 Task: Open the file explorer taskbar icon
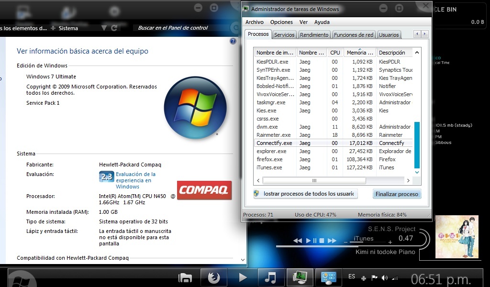pyautogui.click(x=185, y=277)
